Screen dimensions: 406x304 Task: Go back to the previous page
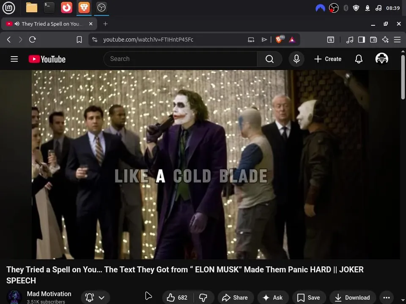(x=9, y=40)
